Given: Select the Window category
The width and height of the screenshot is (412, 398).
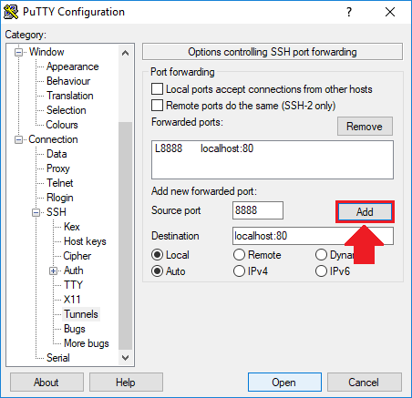Looking at the screenshot, I should click(46, 52).
